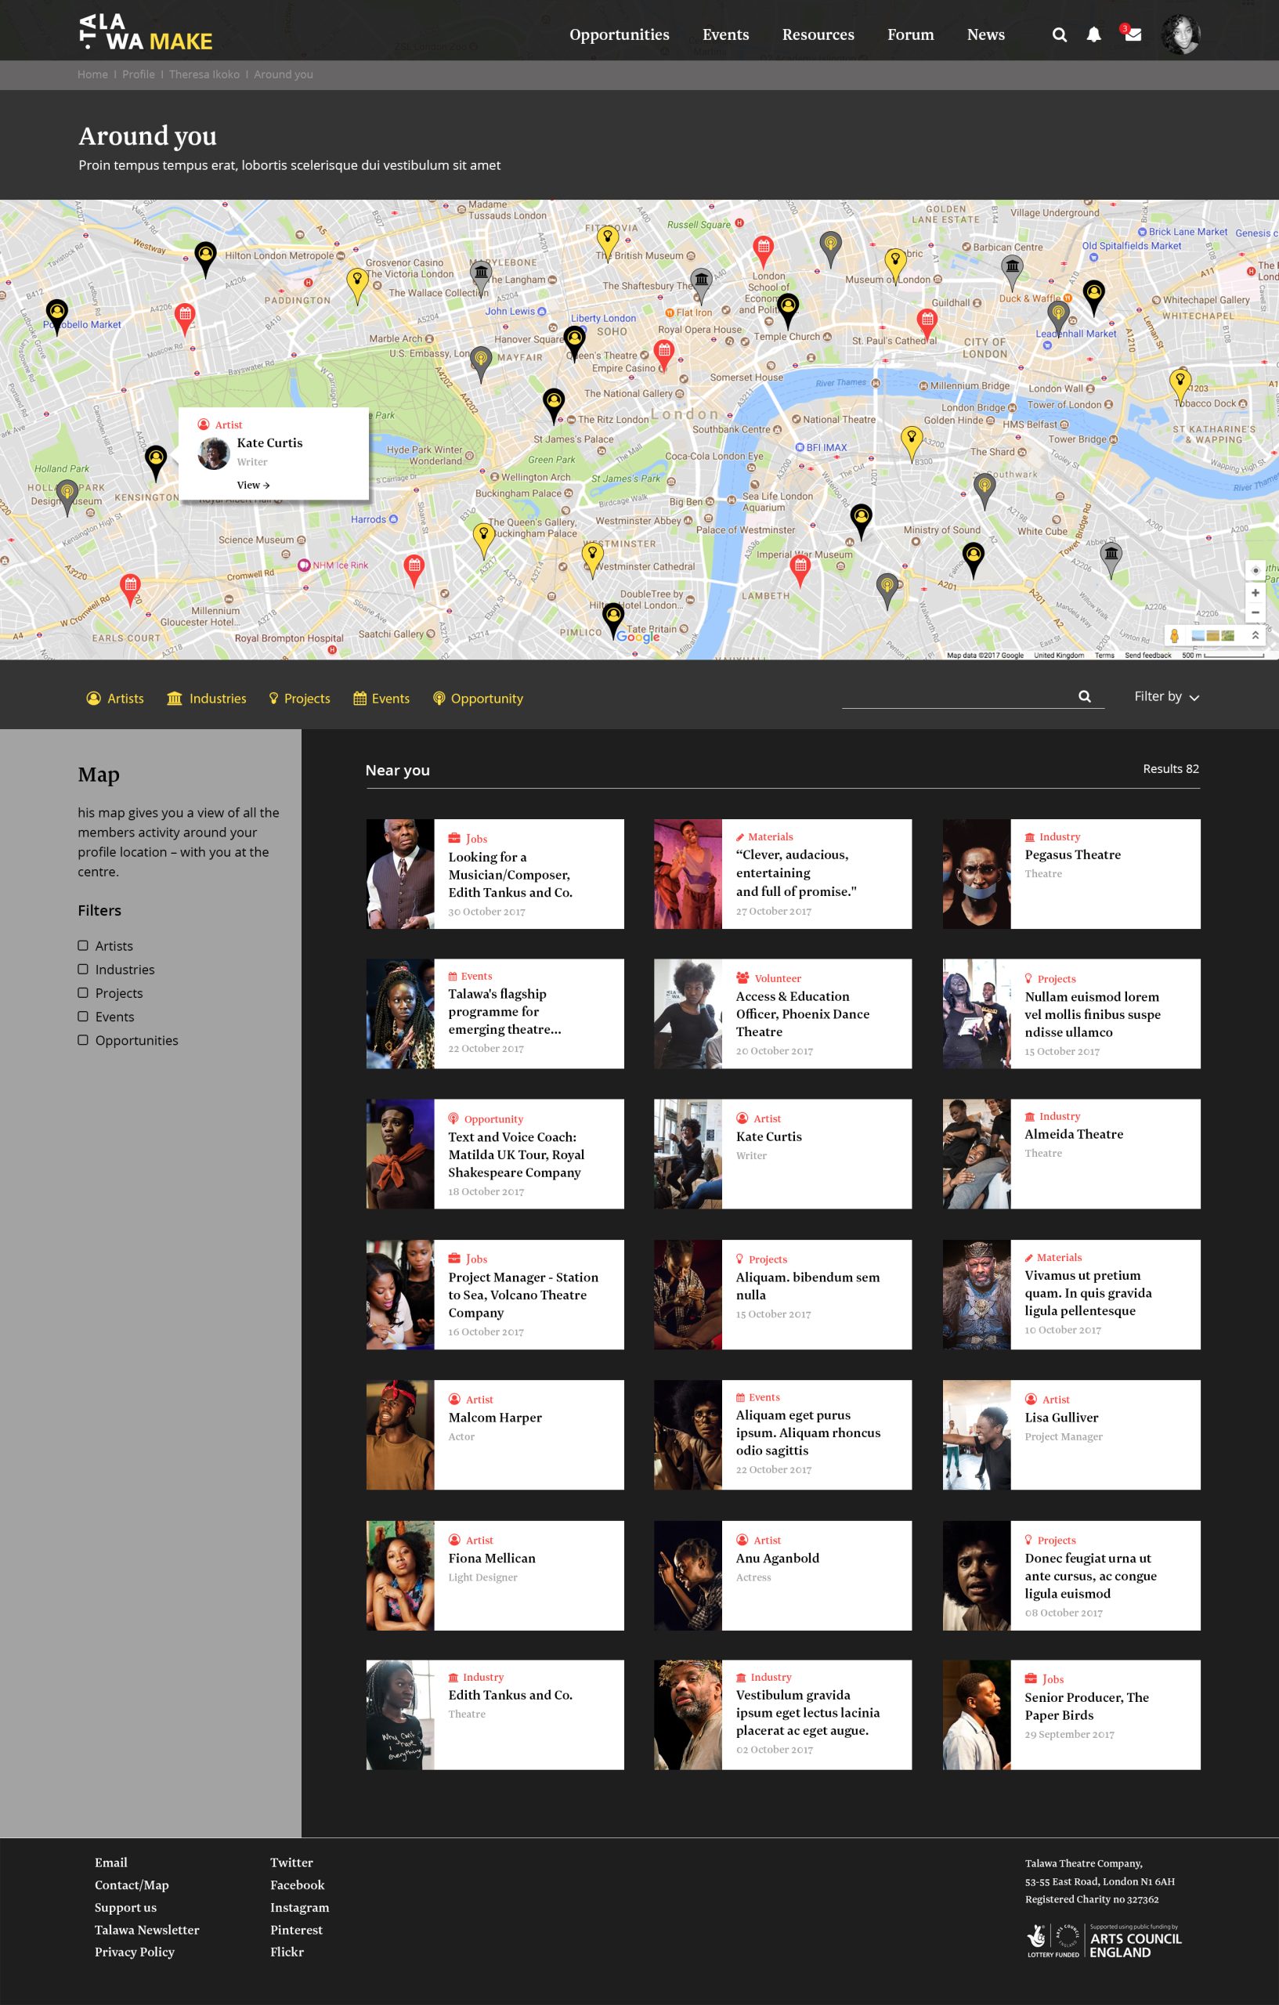Click Kate Curtis avatar in map popup
The height and width of the screenshot is (2005, 1279).
(214, 453)
